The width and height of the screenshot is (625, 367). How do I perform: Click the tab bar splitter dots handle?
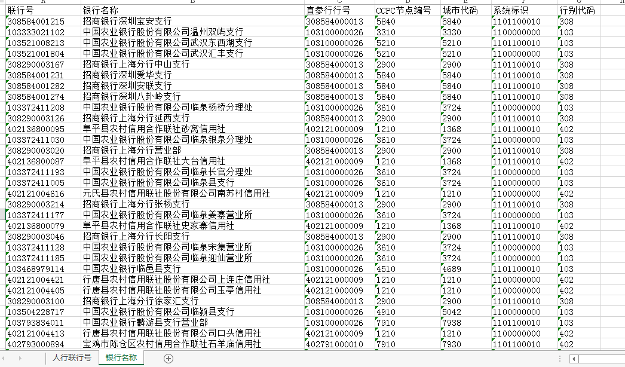pos(560,359)
